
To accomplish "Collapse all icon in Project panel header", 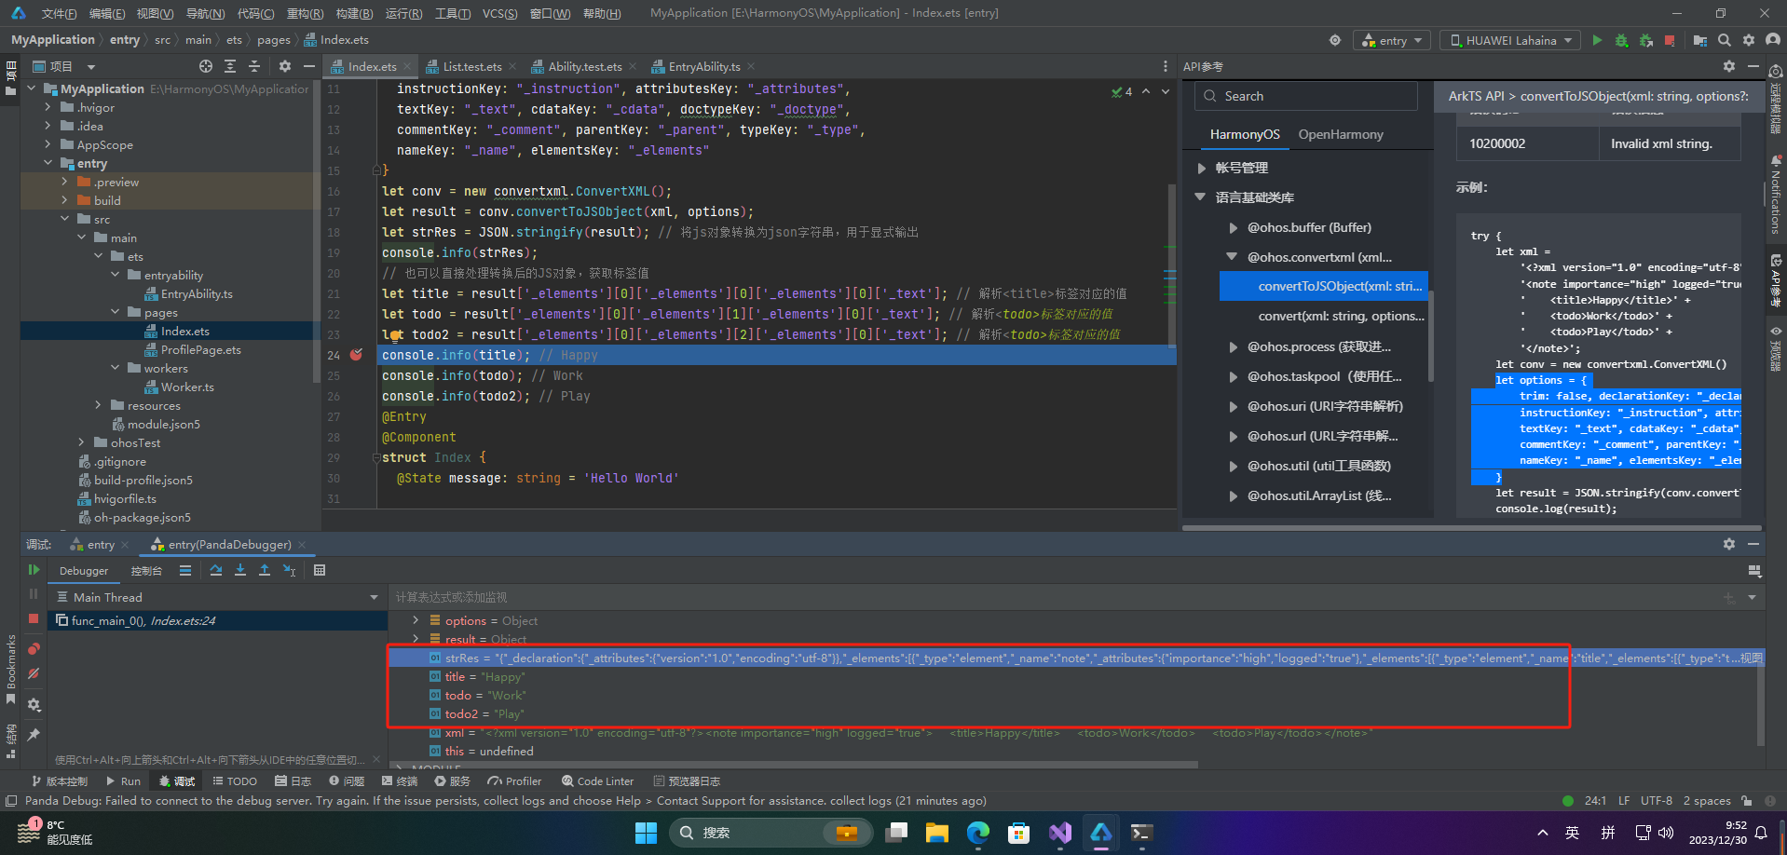I will click(254, 66).
